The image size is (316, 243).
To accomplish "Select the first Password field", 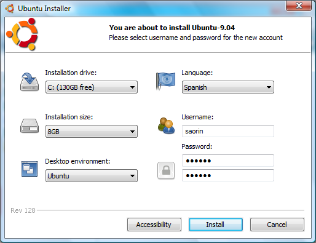I will [228, 161].
